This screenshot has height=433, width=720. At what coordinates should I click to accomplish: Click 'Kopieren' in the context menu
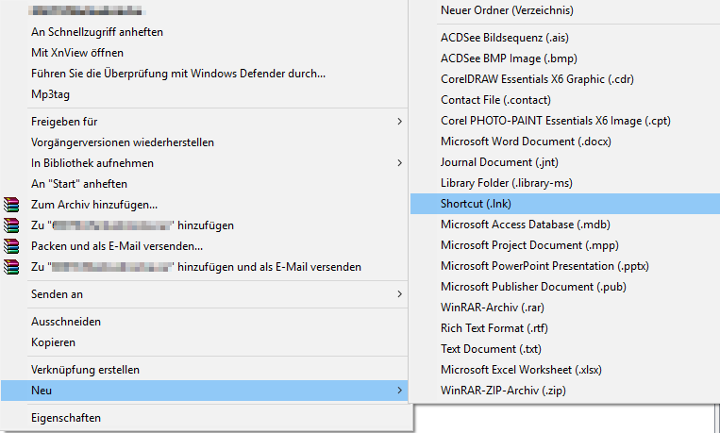coord(53,342)
